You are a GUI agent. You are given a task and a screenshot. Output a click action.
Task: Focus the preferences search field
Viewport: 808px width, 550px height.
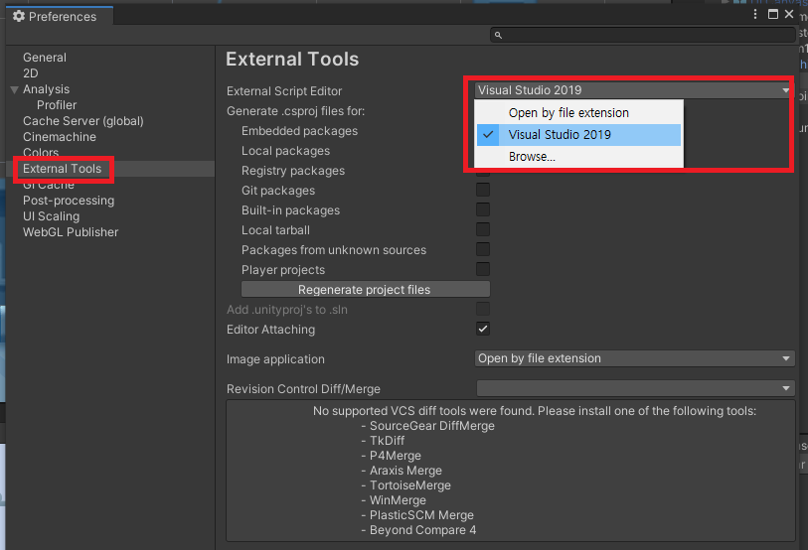[643, 35]
